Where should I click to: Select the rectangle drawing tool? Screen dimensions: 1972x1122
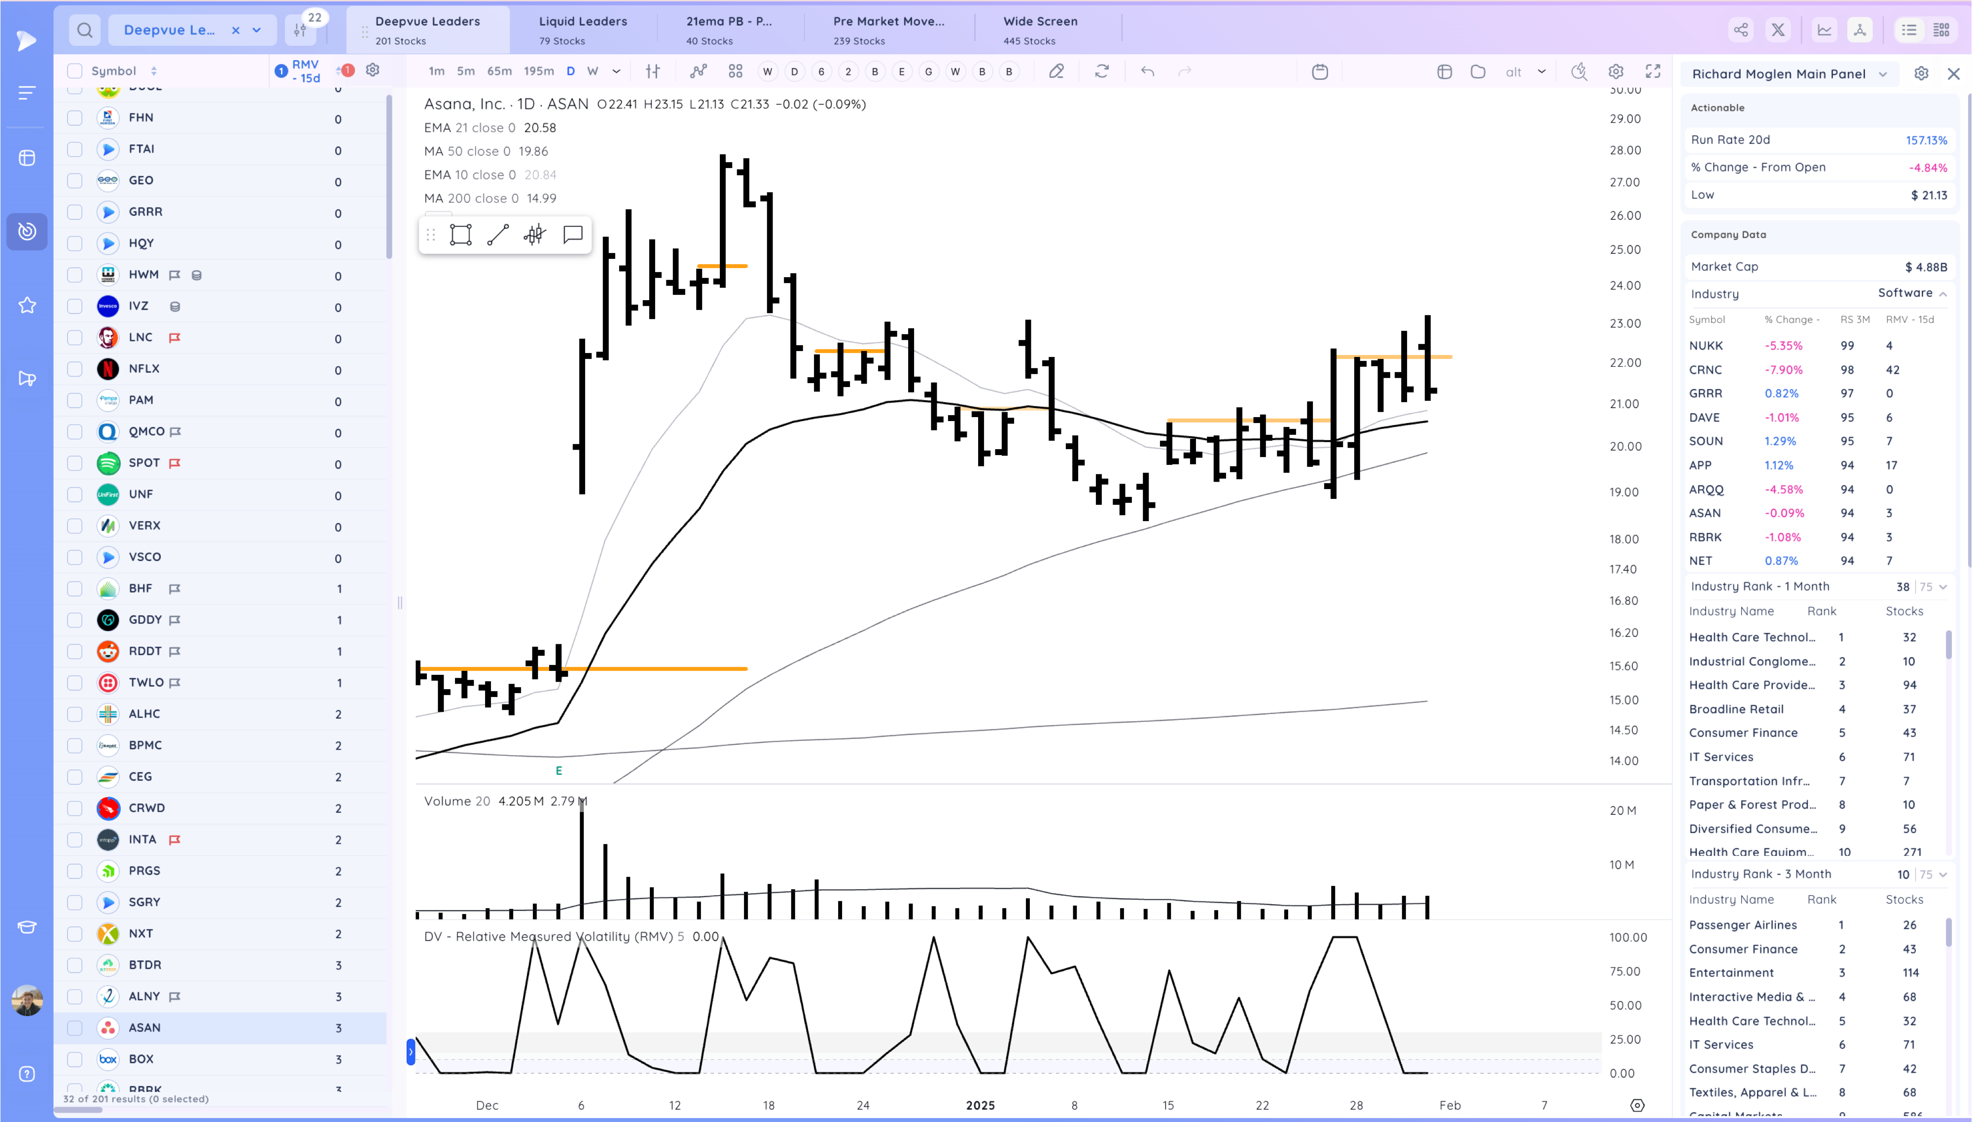click(460, 235)
